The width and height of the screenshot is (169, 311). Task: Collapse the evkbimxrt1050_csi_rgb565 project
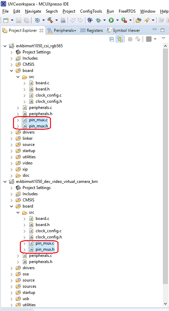pos(5,46)
